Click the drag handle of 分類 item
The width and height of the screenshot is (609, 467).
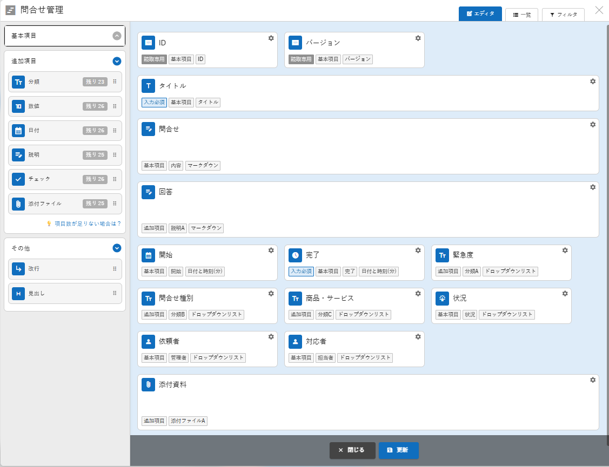pos(115,82)
